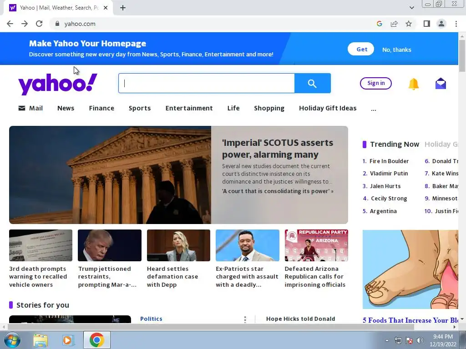Open trending topic Fire In Boulder

[x=389, y=161]
